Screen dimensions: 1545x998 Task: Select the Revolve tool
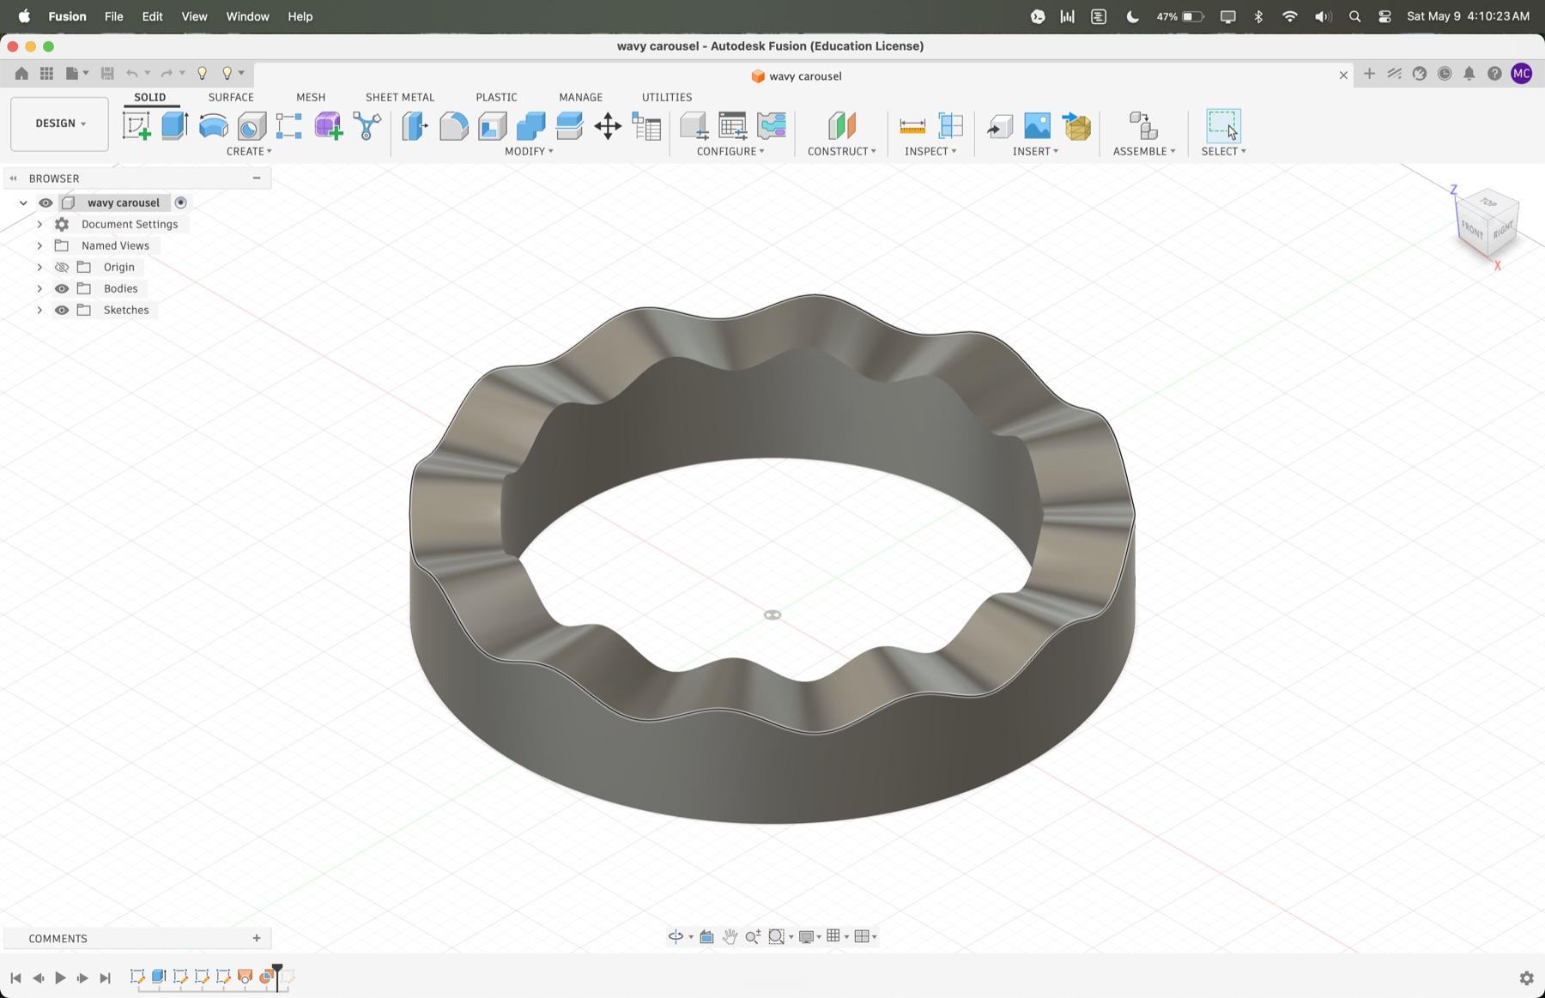pos(213,126)
